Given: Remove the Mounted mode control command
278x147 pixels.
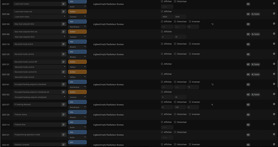Looking at the screenshot, I should [x=274, y=54].
